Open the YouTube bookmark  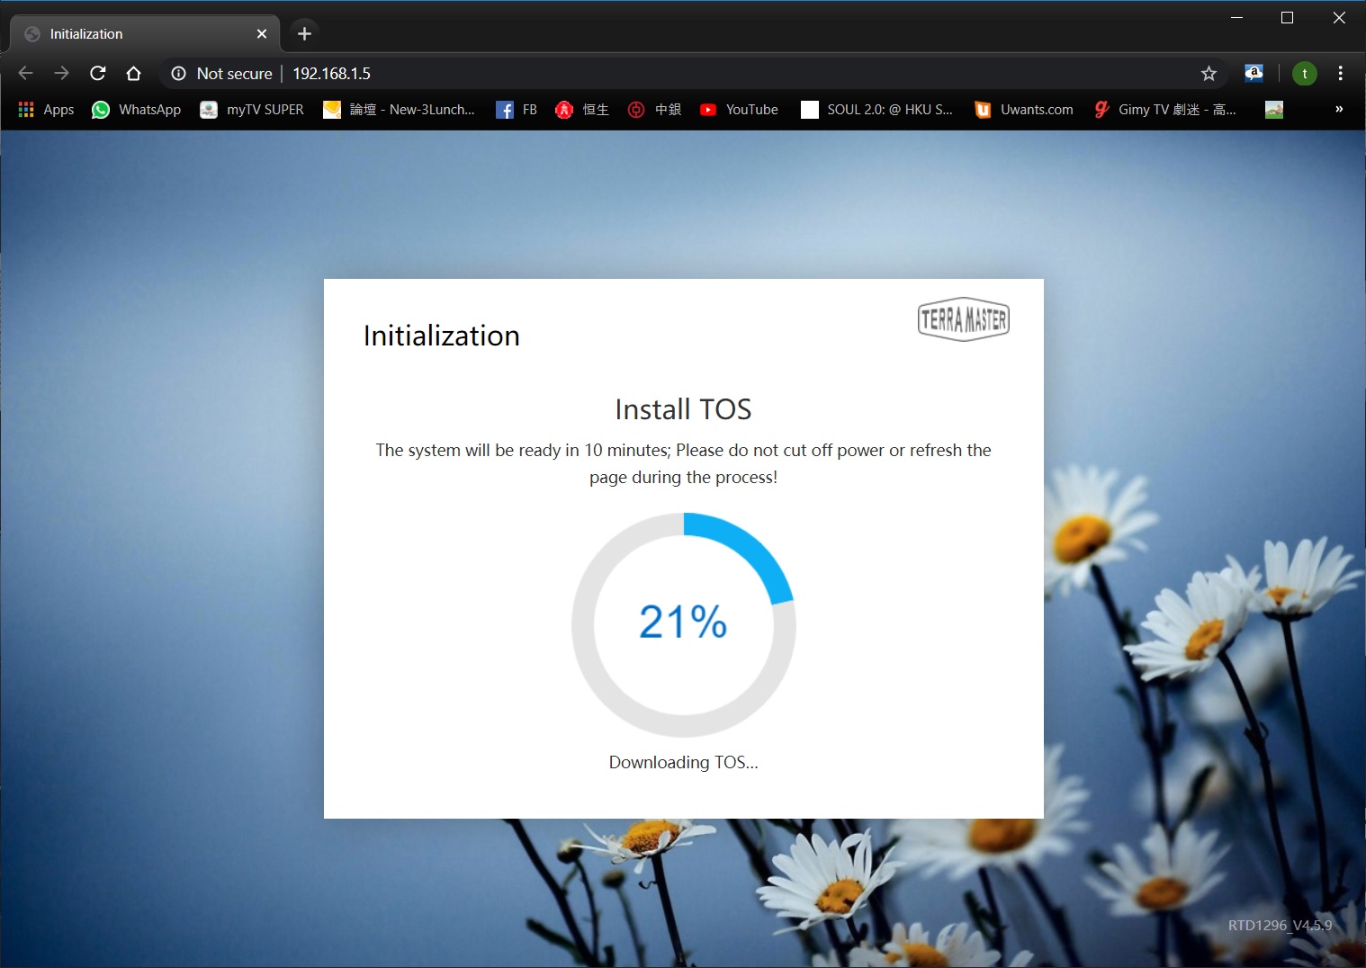coord(739,110)
